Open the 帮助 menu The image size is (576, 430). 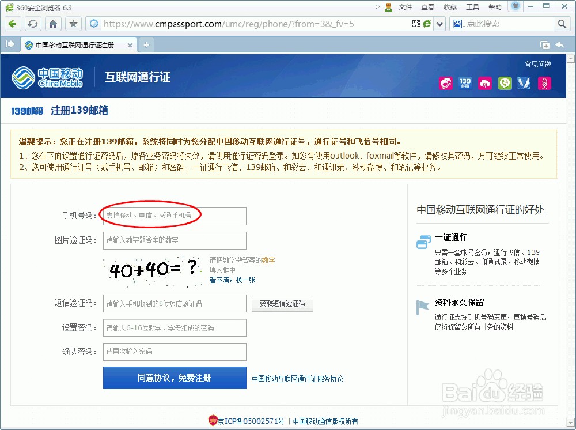pos(495,7)
